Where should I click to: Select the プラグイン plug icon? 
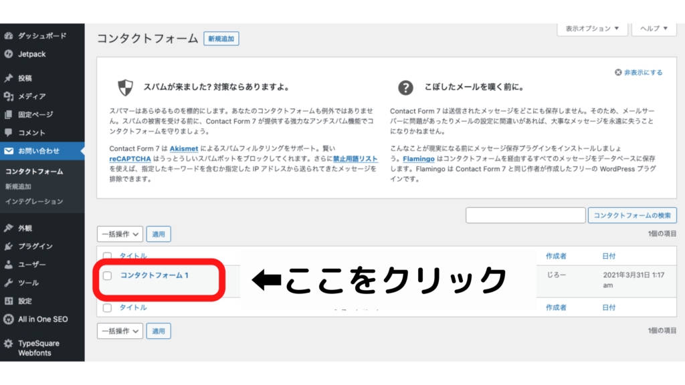click(x=8, y=246)
